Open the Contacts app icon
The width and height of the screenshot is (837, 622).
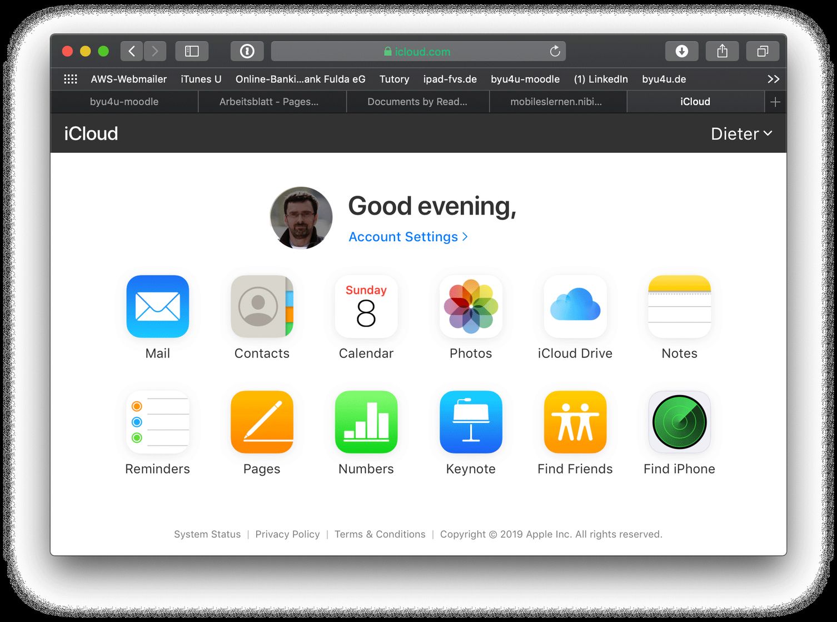[262, 306]
